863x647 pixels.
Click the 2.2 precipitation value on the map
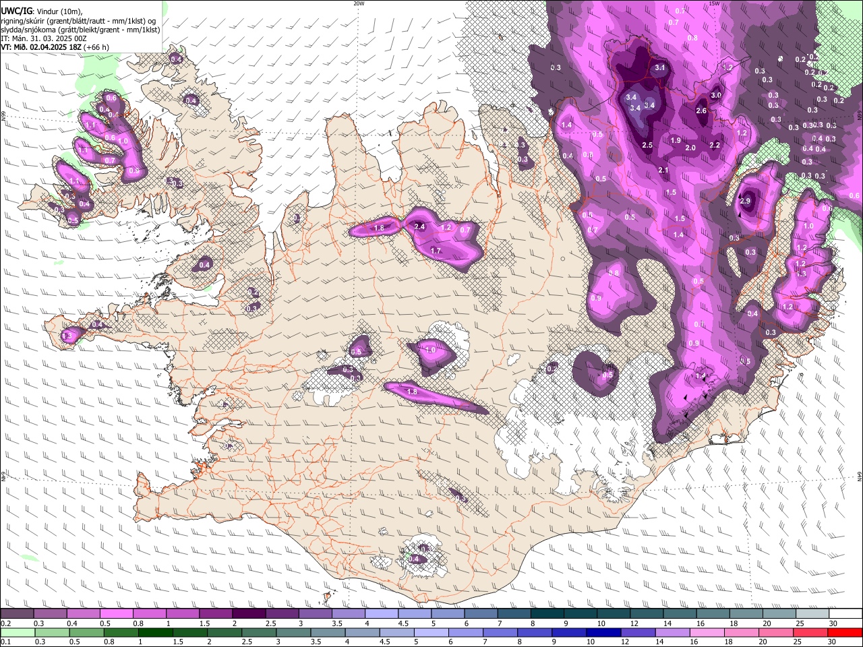click(x=715, y=145)
